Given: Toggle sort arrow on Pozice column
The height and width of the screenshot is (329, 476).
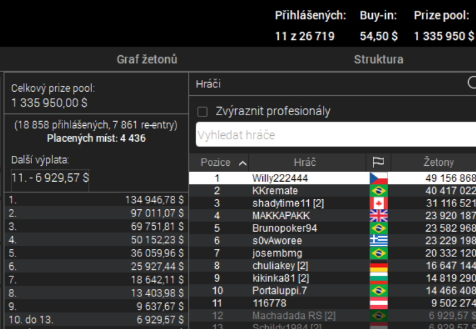Looking at the screenshot, I should 242,163.
